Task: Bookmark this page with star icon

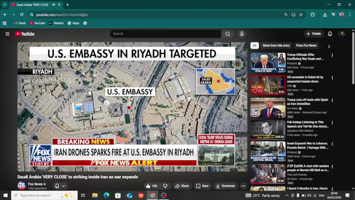Action: point(301,15)
